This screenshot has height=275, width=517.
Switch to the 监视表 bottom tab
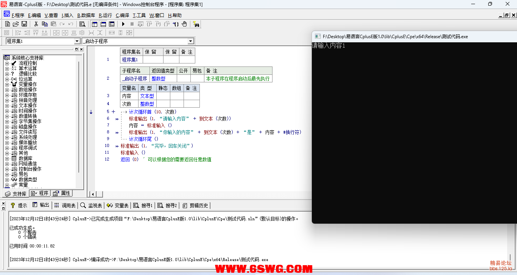click(91, 205)
